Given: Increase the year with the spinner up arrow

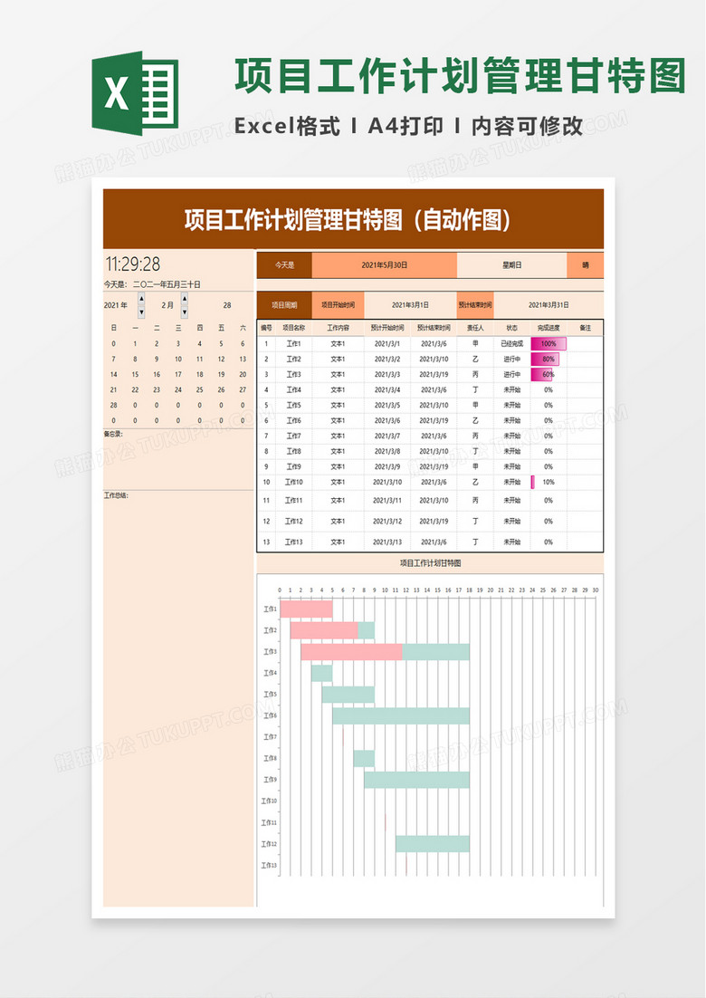Looking at the screenshot, I should (x=141, y=299).
